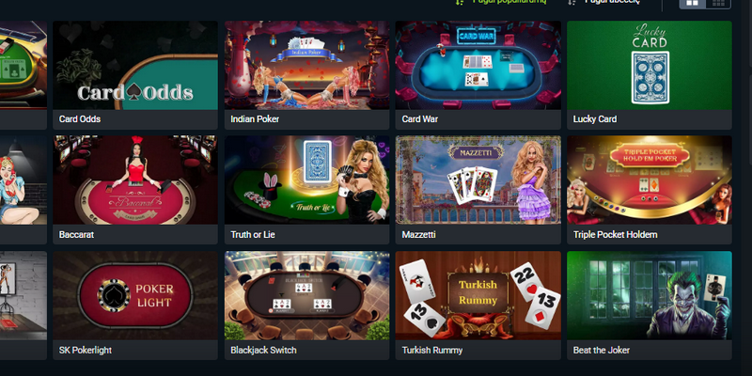Click the 'Card War' title link
The image size is (752, 376).
[419, 119]
